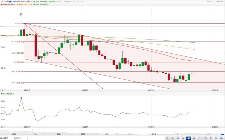Choose the 1M range button

point(183,138)
